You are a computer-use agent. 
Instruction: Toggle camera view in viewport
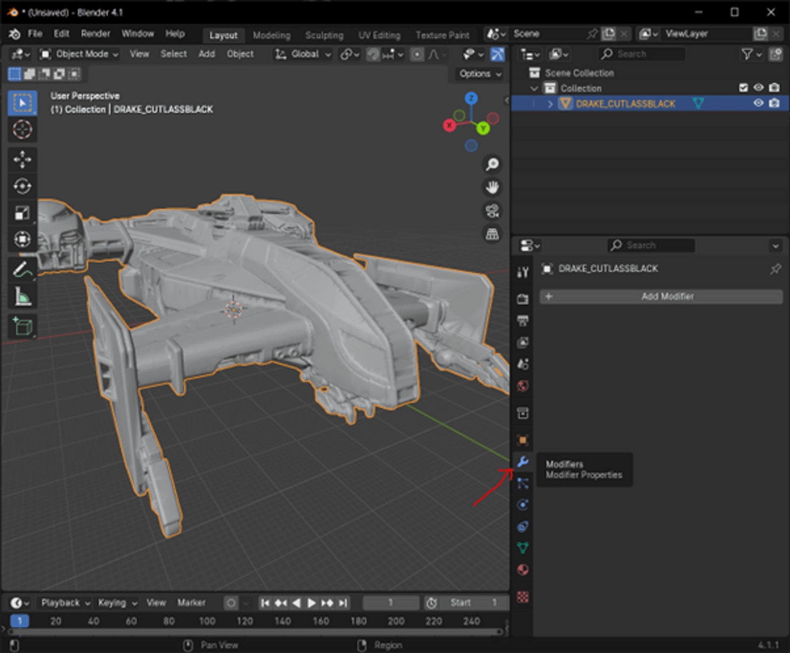pos(492,211)
